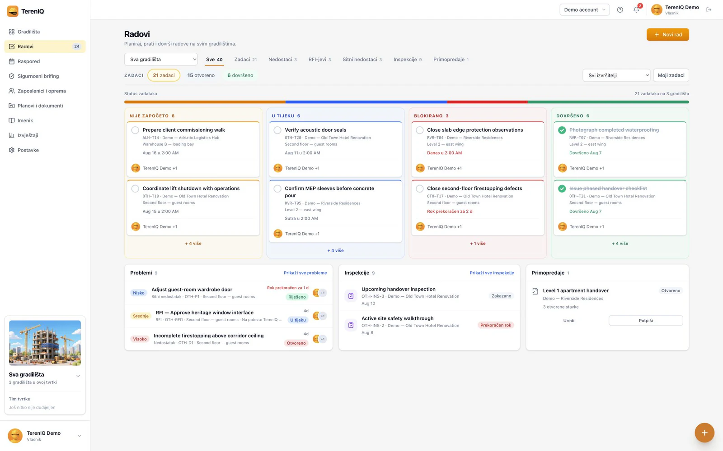Click avatar on Issue phased handover checklist card

563,226
